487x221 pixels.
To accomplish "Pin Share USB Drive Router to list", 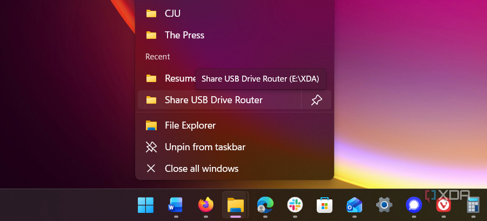I will coord(316,100).
